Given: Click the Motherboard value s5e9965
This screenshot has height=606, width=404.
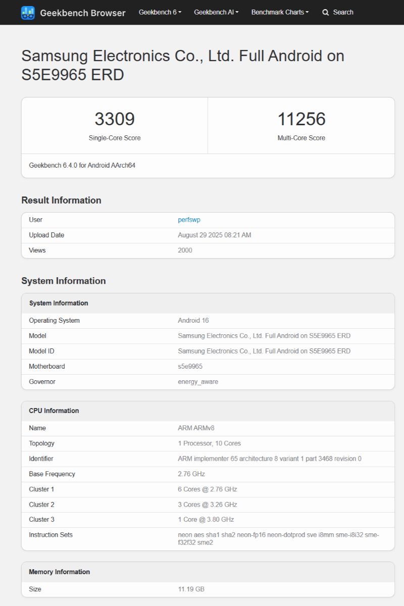Looking at the screenshot, I should pos(190,366).
